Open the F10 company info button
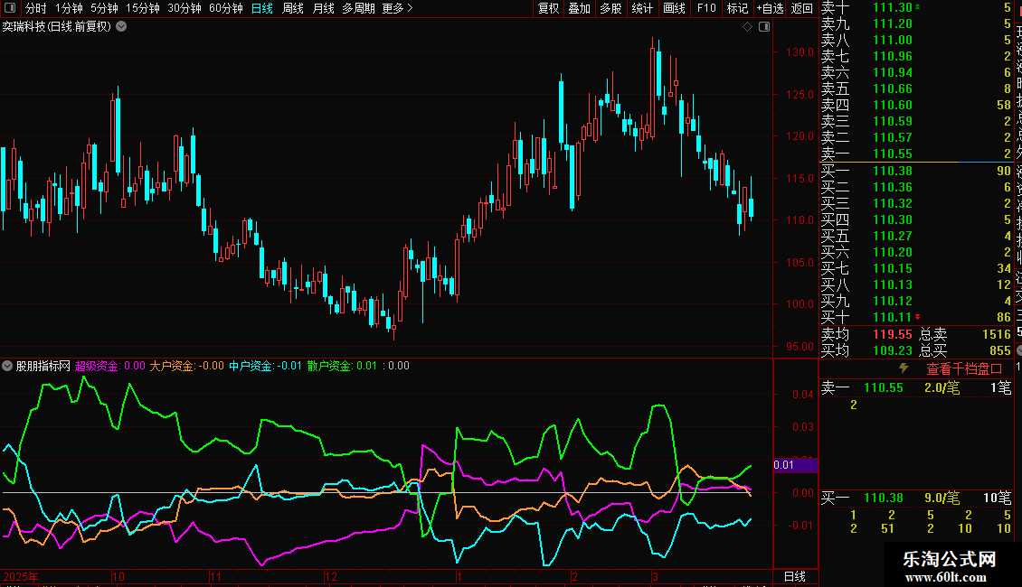 (x=706, y=8)
